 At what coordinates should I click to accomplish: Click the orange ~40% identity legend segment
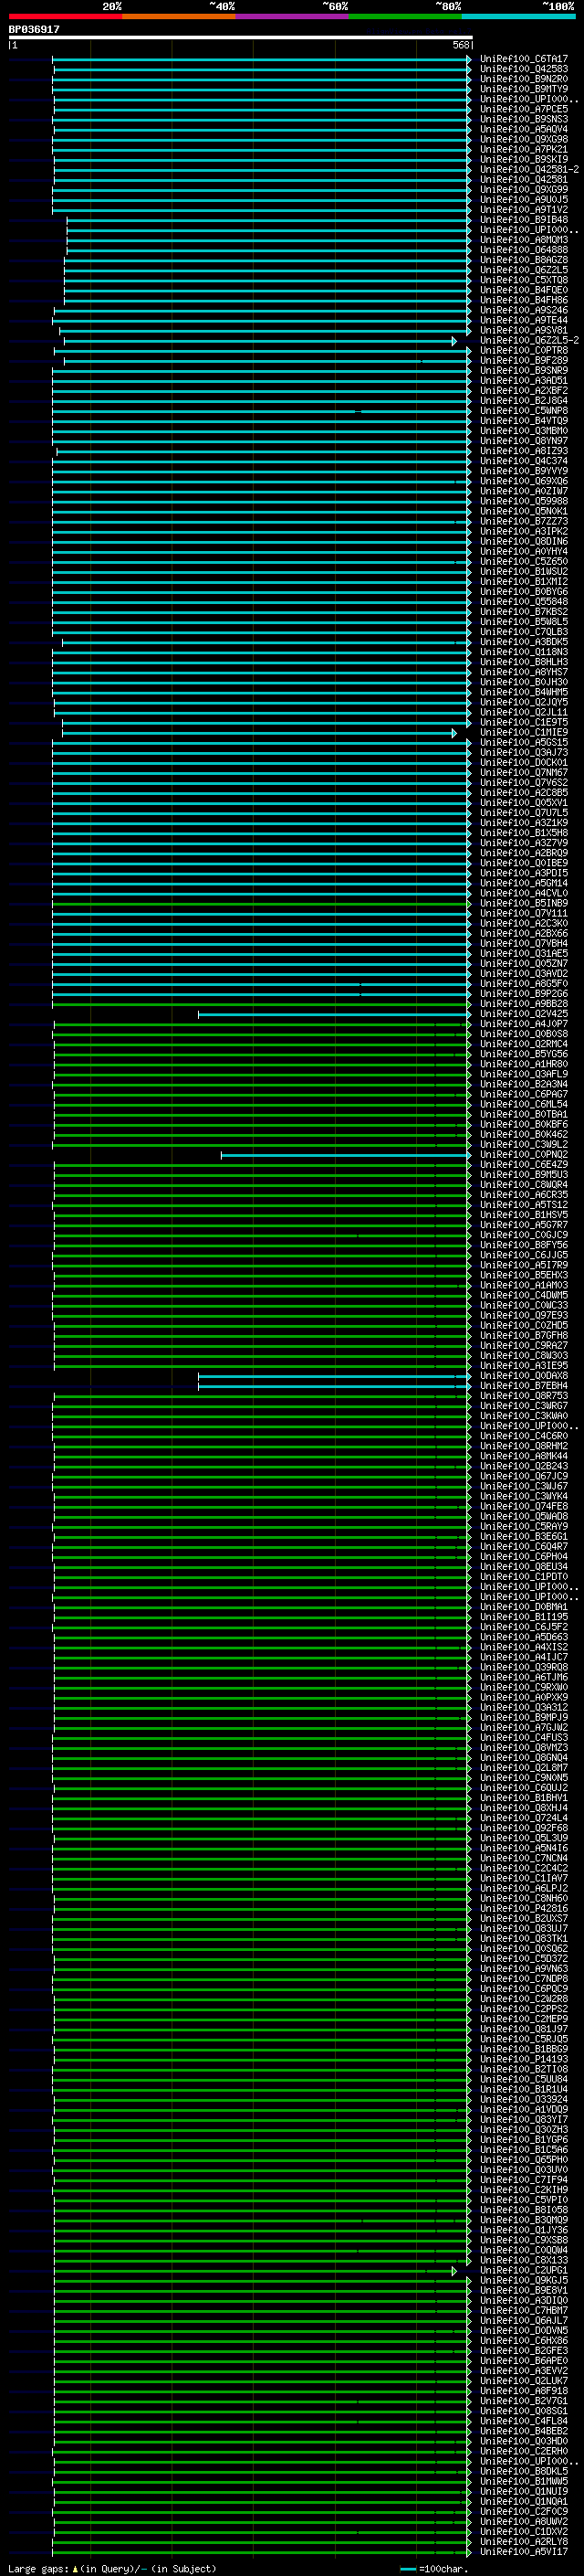(179, 16)
